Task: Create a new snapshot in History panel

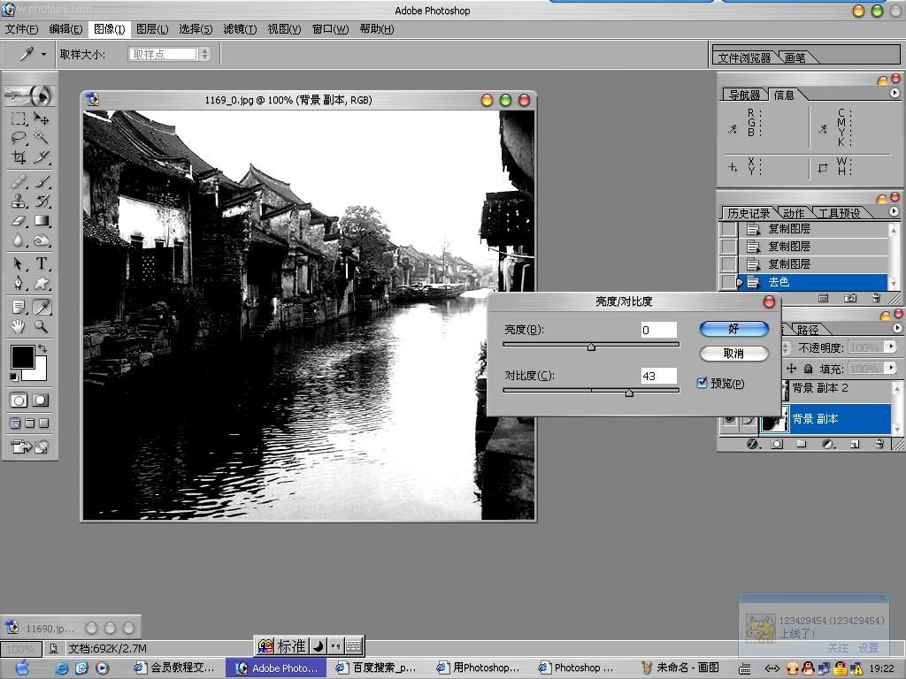Action: (850, 299)
